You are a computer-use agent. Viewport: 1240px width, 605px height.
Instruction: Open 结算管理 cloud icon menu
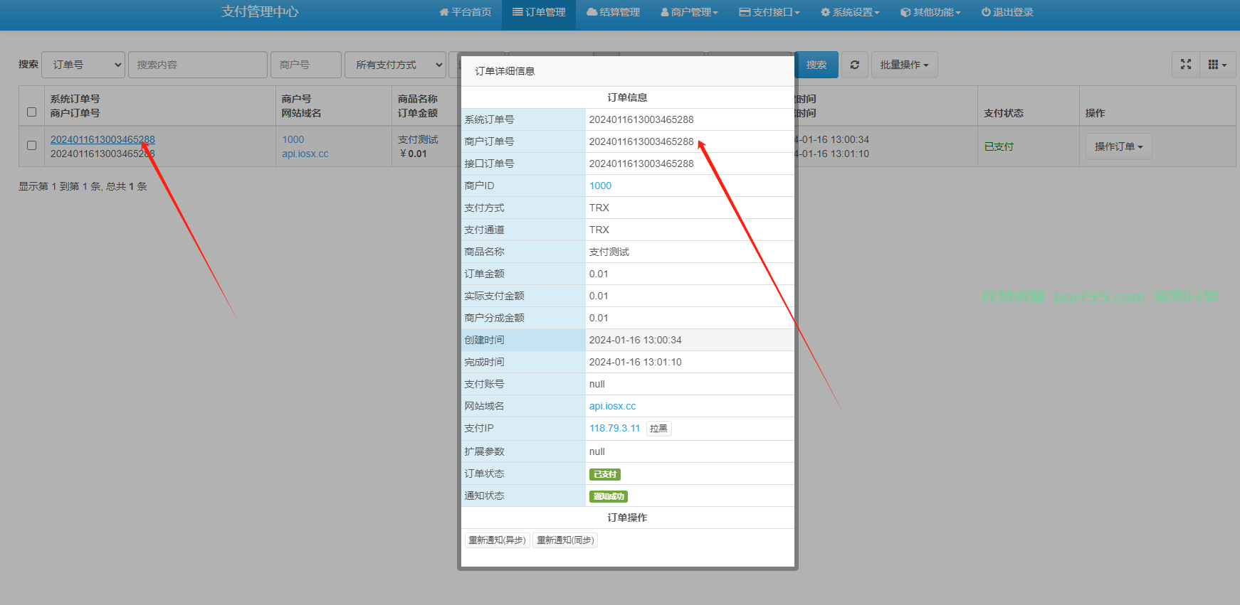613,12
